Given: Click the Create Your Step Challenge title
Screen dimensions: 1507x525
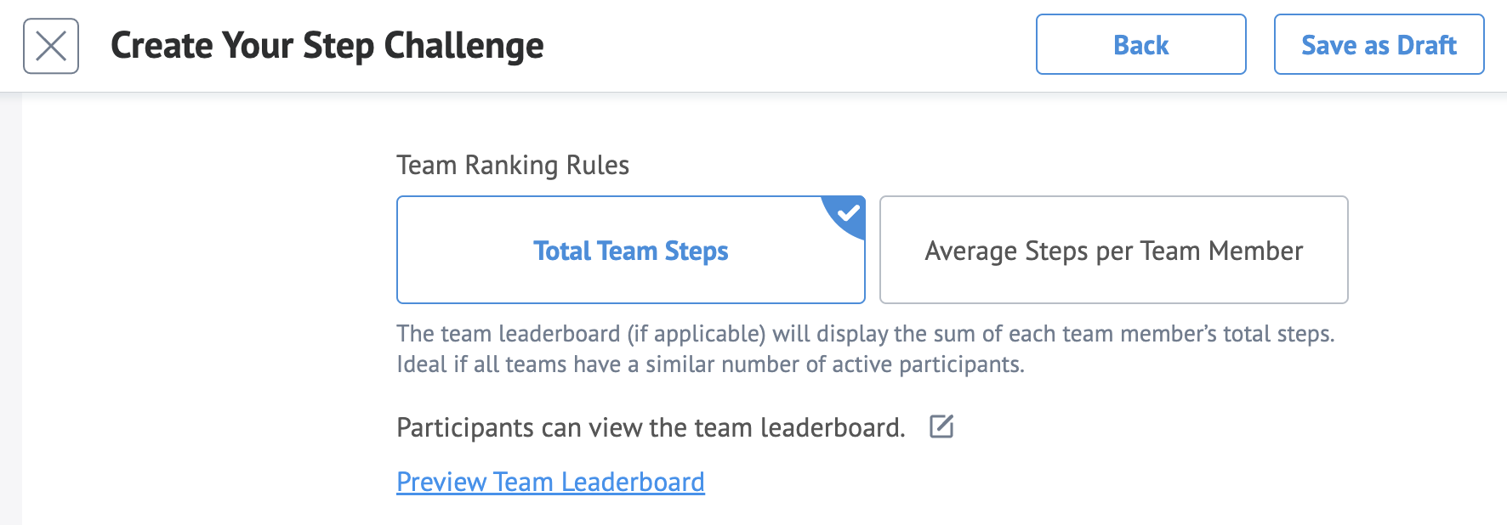Looking at the screenshot, I should 327,46.
